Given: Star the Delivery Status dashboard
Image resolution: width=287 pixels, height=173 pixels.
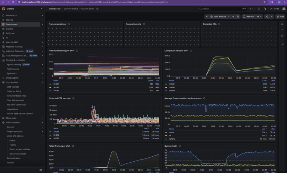Looking at the screenshot, I should 97,9.
